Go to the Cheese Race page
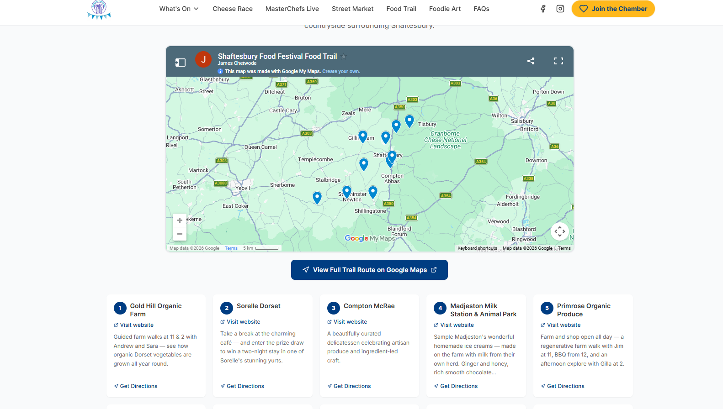This screenshot has width=723, height=409. click(233, 9)
